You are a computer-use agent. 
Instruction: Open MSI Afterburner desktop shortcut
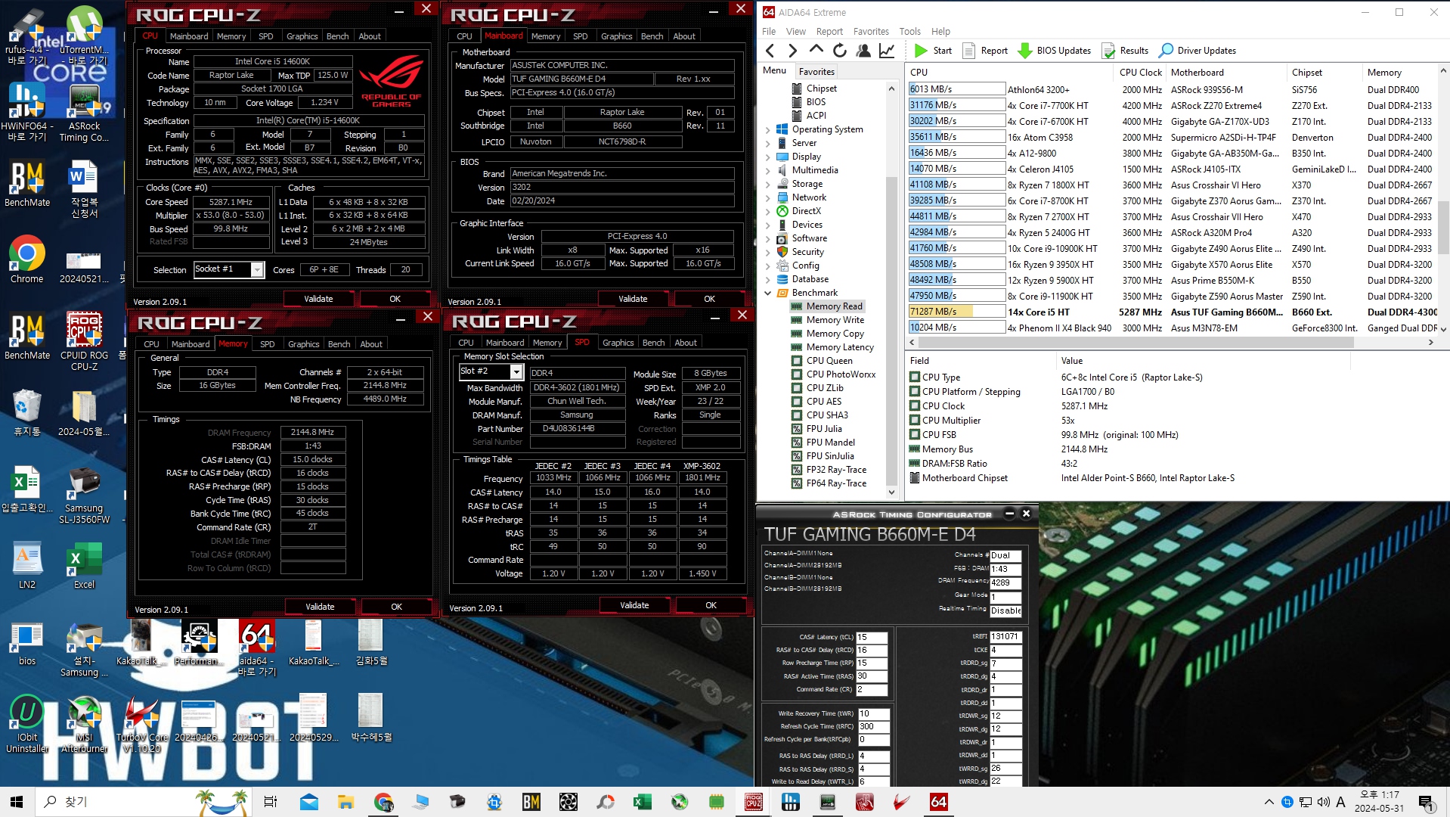[x=84, y=724]
